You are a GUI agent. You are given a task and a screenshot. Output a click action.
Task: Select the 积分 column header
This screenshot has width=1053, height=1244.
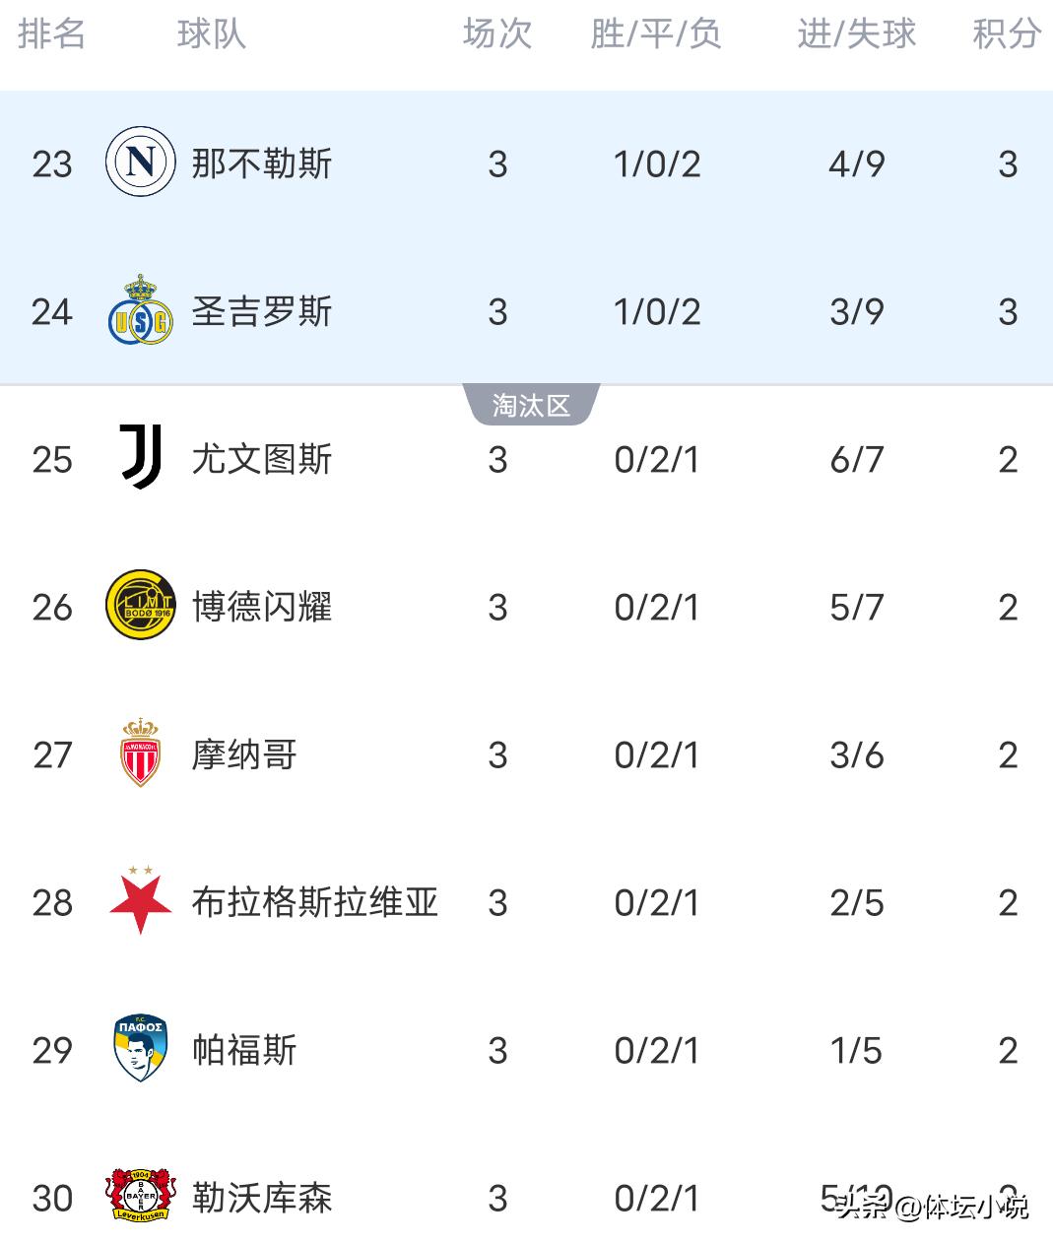tap(1007, 34)
